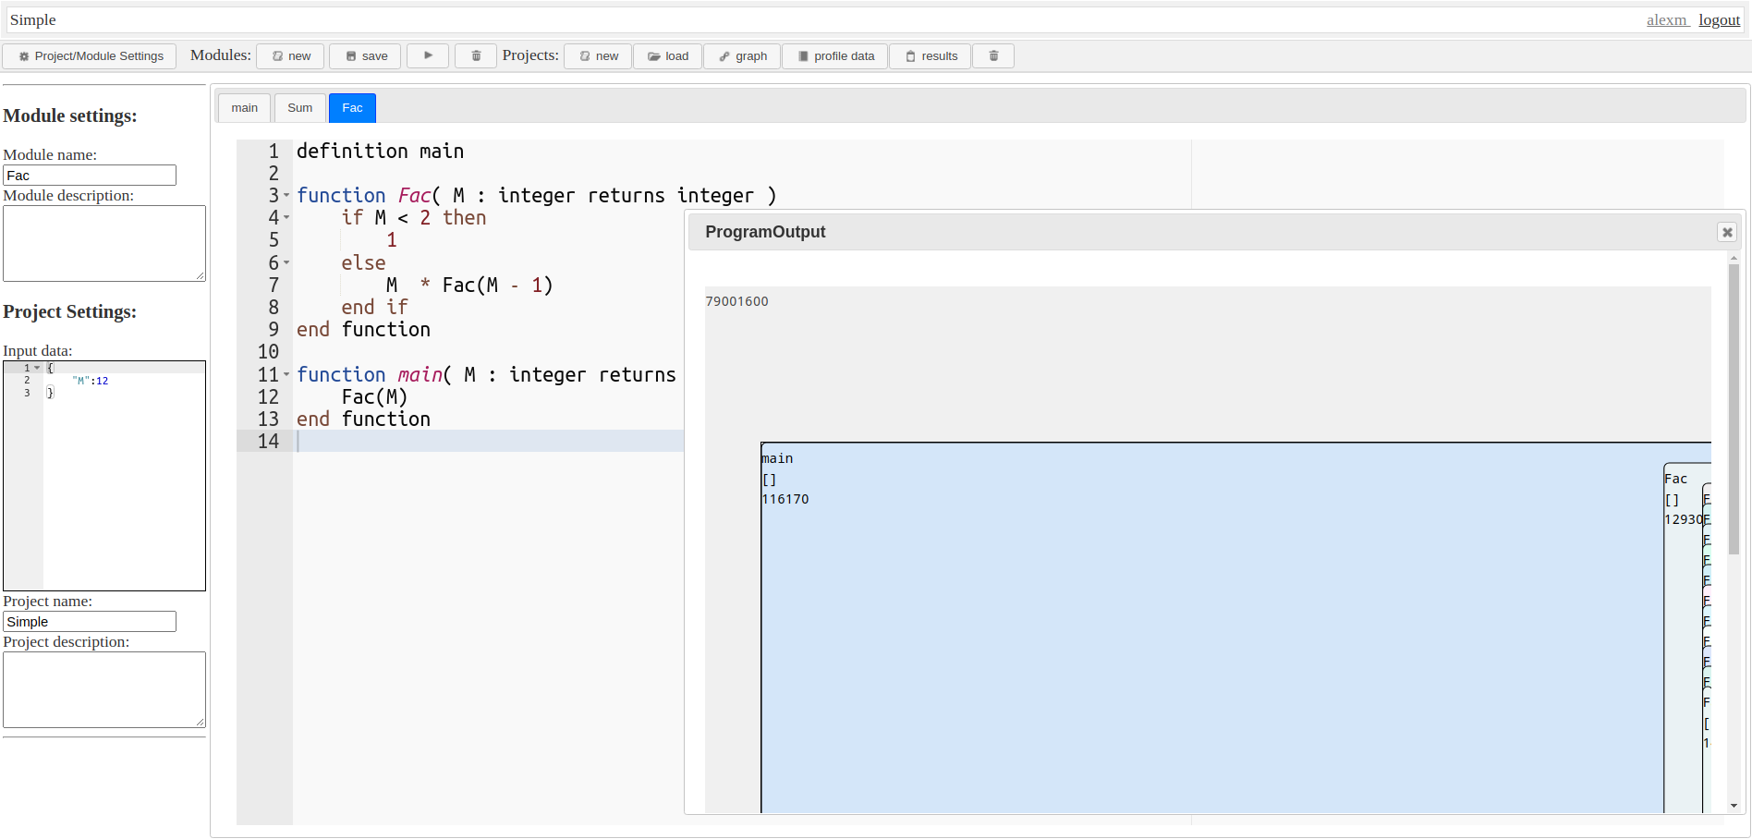Click the Project name input field

pos(90,622)
